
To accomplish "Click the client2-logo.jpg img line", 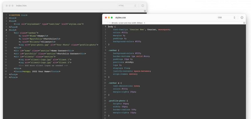I will (x=45, y=63).
